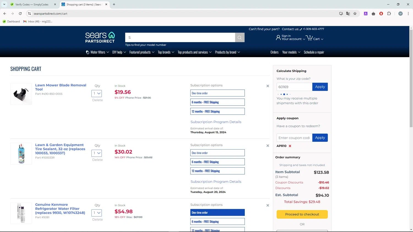Click the red extension icon in the toolbar
413x232 pixels.
pos(381,13)
